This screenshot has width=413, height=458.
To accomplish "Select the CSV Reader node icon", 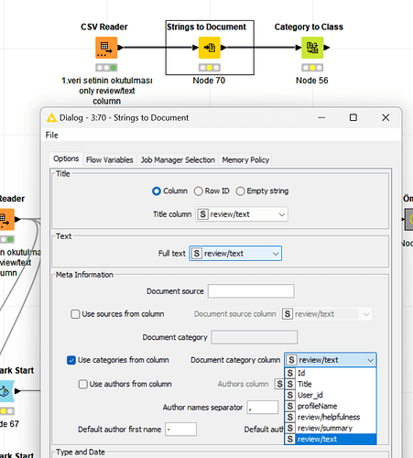I will tap(106, 48).
